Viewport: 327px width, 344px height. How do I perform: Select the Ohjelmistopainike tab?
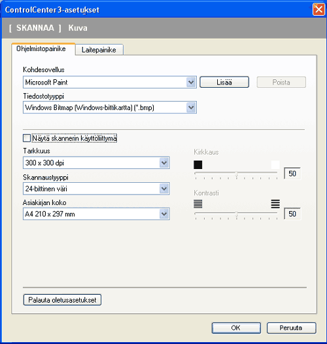coord(41,48)
